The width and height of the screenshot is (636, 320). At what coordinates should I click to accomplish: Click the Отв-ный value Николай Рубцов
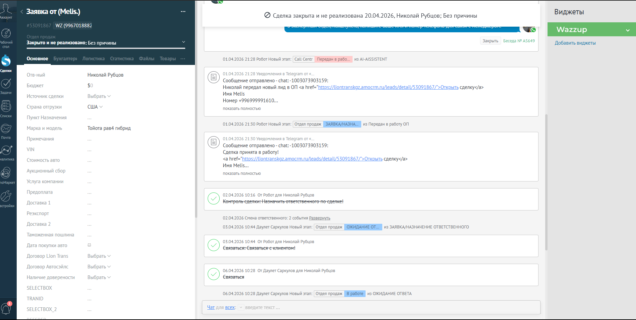tap(105, 75)
